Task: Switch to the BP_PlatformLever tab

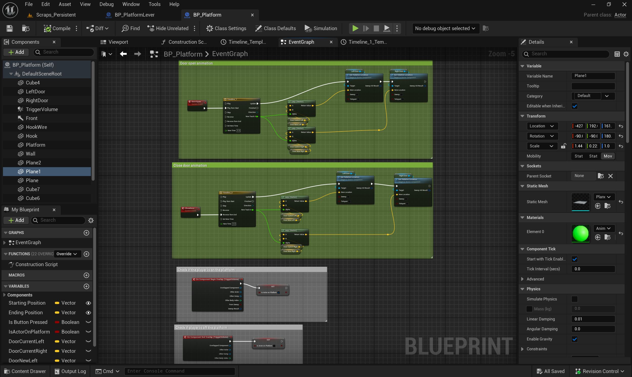Action: pyautogui.click(x=134, y=15)
